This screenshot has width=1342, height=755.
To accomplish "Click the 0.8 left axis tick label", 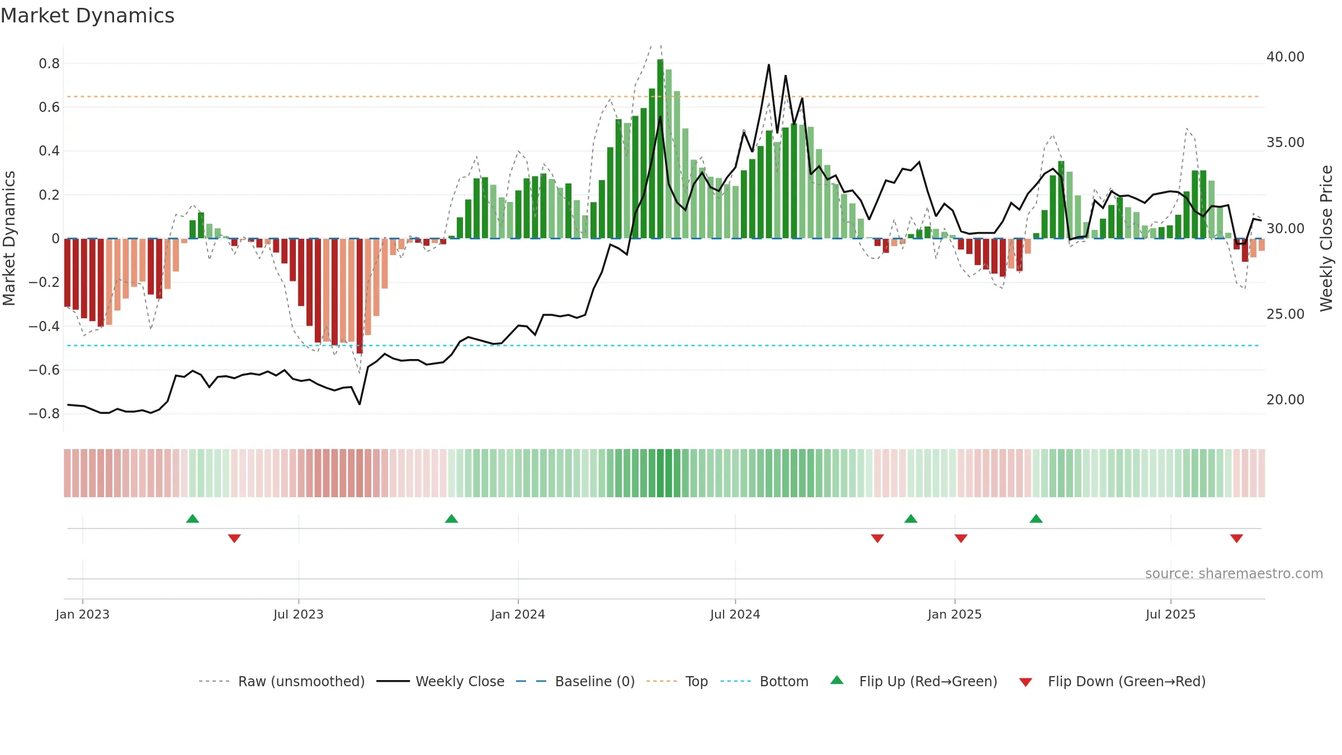I will [49, 64].
